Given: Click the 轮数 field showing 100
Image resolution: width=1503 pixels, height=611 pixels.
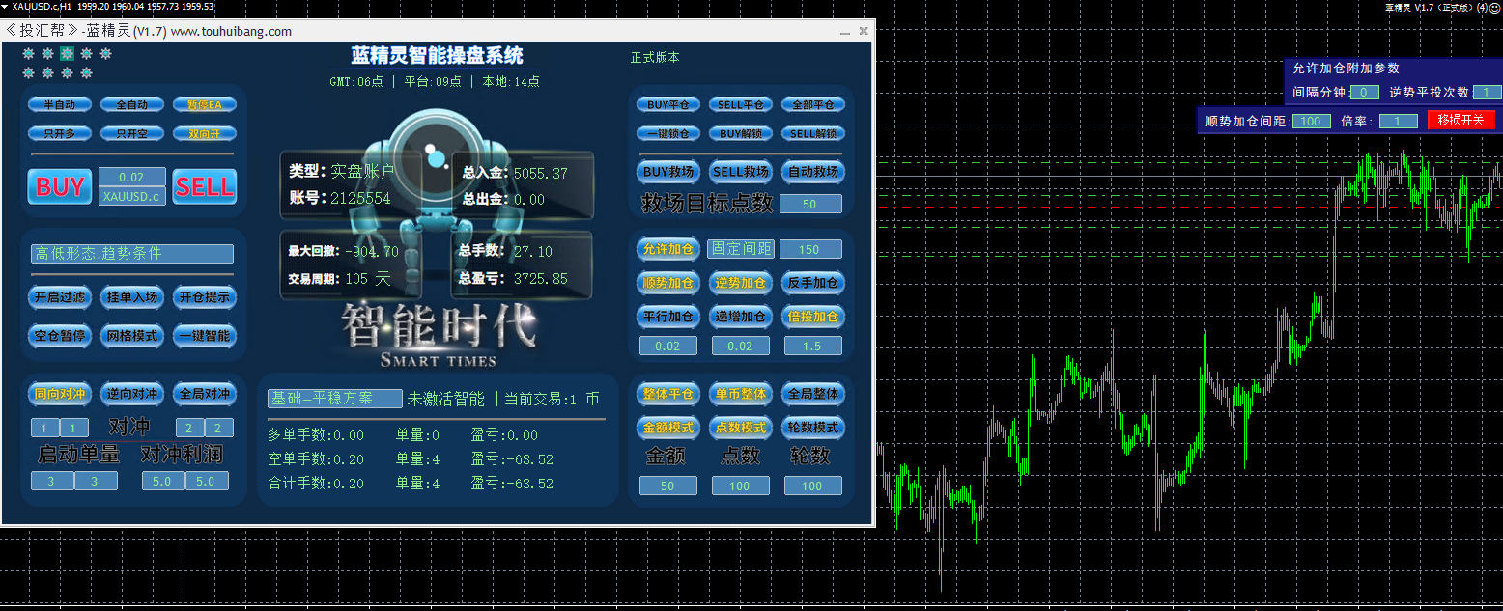Looking at the screenshot, I should tap(812, 486).
